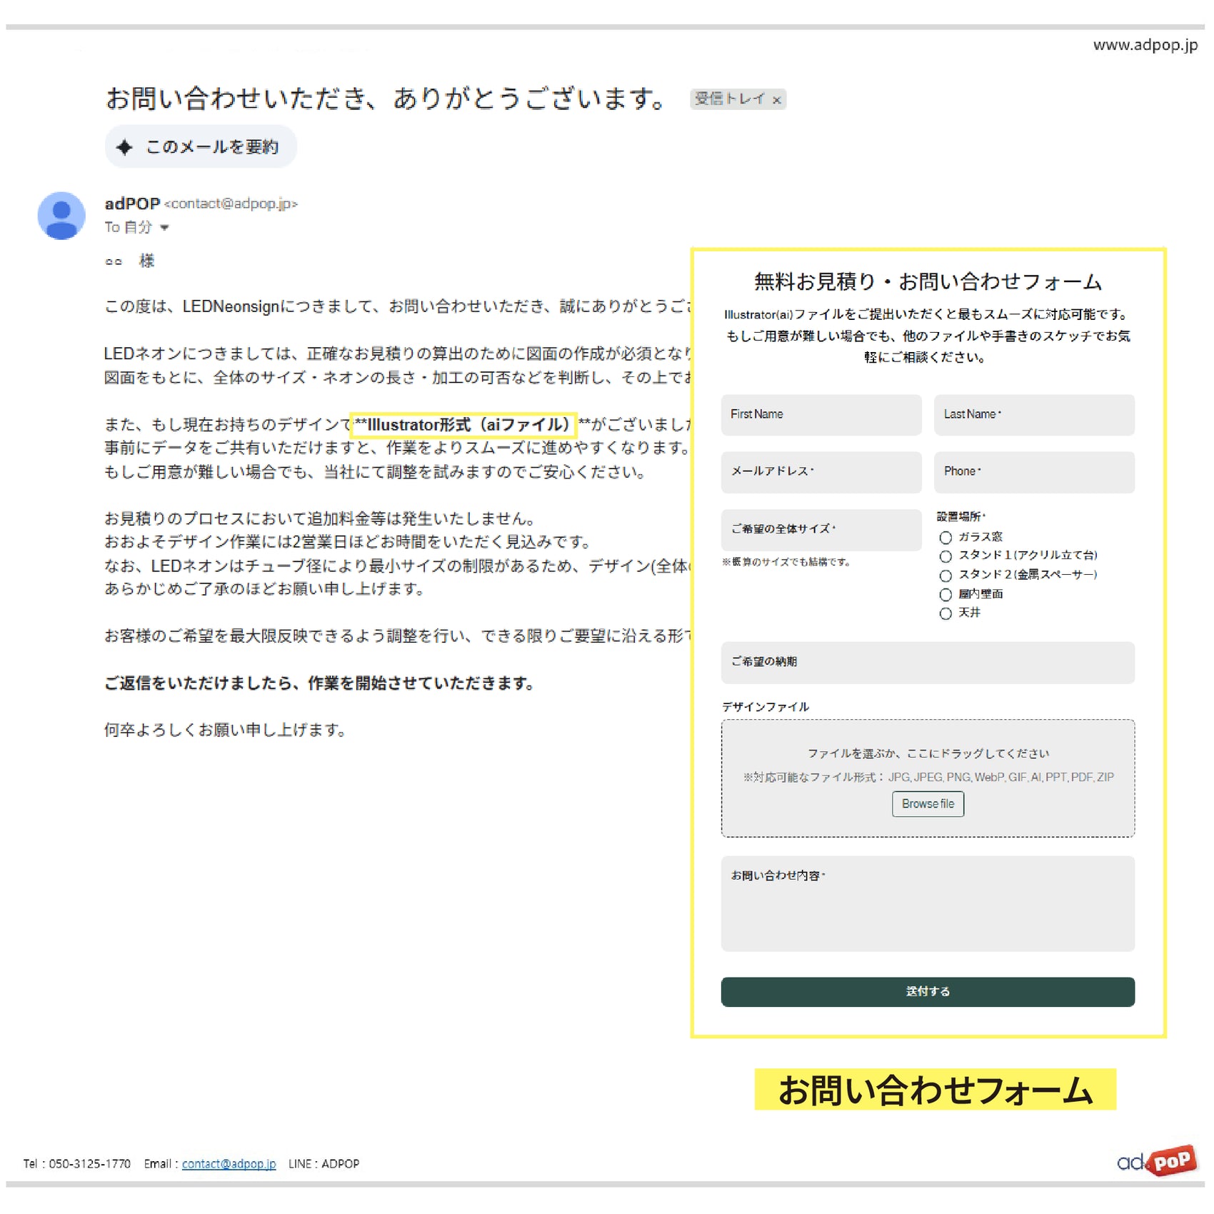Image resolution: width=1214 pixels, height=1214 pixels.
Task: Click into the First Name field
Action: click(821, 415)
